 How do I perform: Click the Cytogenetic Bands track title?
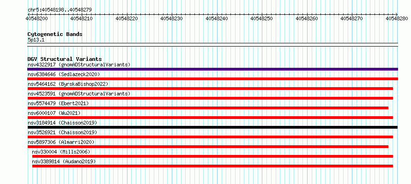(x=55, y=34)
